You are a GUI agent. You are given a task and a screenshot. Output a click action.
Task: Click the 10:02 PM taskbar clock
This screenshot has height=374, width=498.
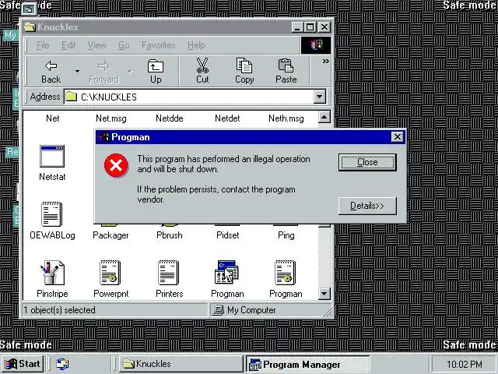(464, 364)
